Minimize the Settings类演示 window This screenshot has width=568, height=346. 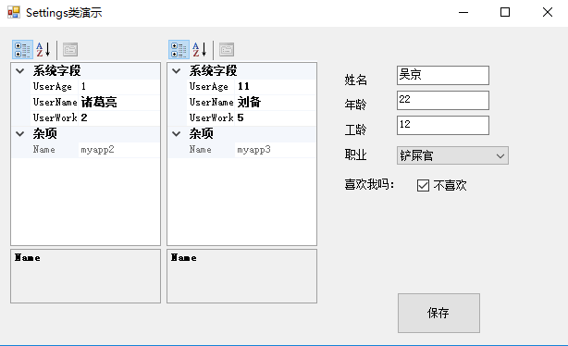click(463, 12)
